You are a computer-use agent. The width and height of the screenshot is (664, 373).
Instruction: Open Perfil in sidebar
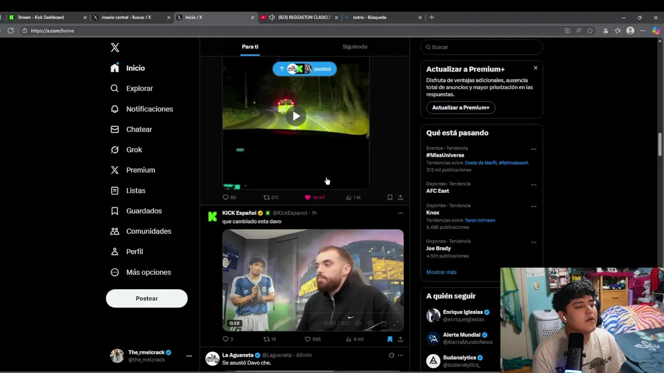tap(127, 252)
